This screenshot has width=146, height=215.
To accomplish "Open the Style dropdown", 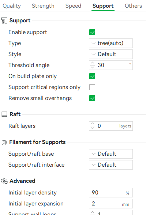I will point(111,54).
